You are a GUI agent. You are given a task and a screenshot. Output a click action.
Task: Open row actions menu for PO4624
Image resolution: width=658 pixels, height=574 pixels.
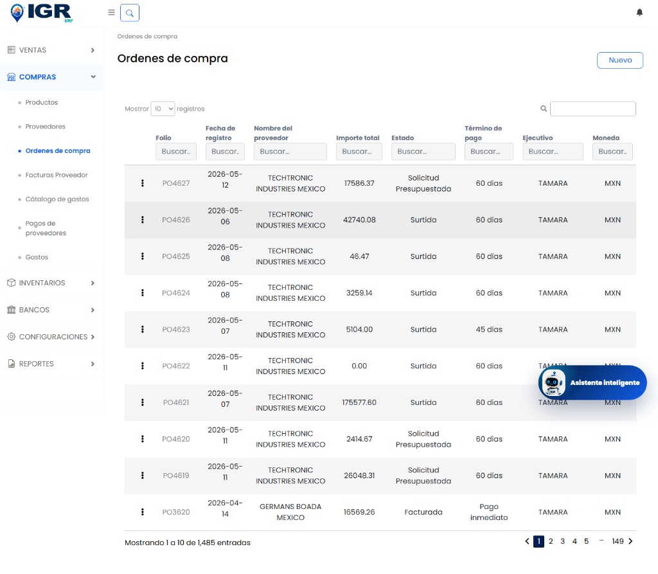pos(143,292)
